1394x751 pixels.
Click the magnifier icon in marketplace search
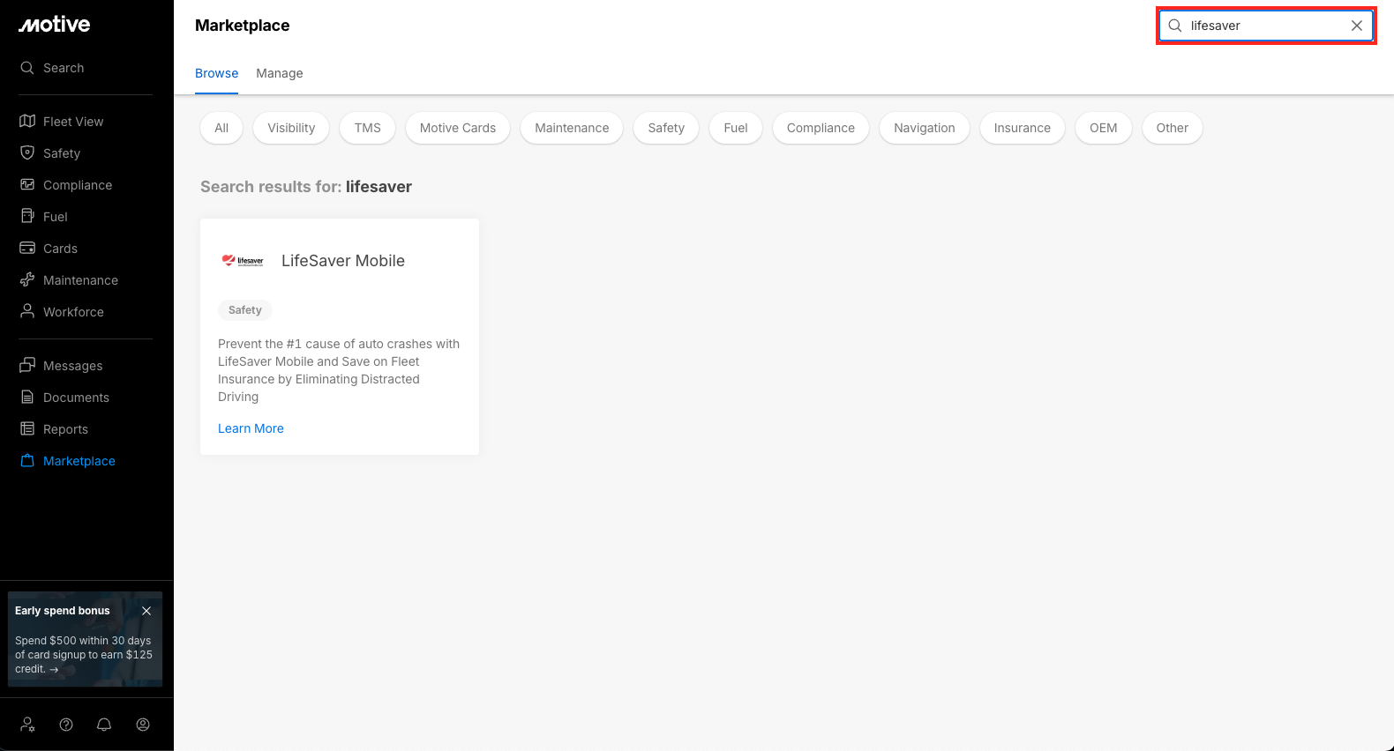[1175, 26]
